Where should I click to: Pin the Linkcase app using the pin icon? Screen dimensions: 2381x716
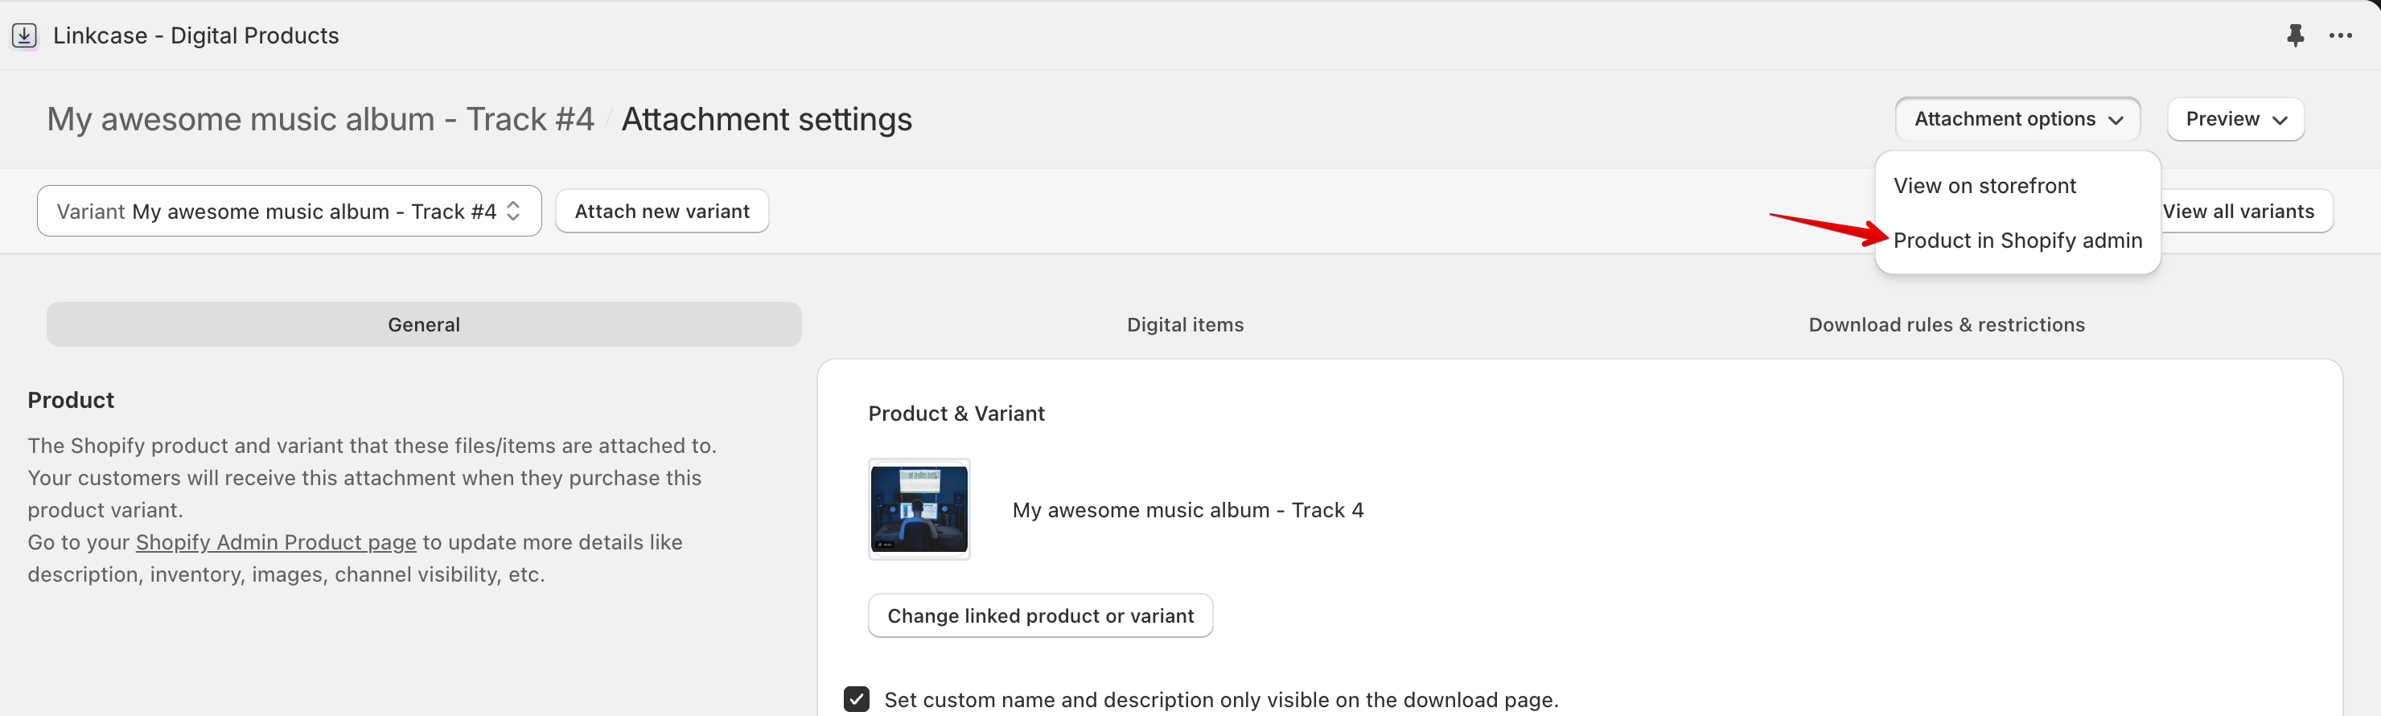[2296, 35]
